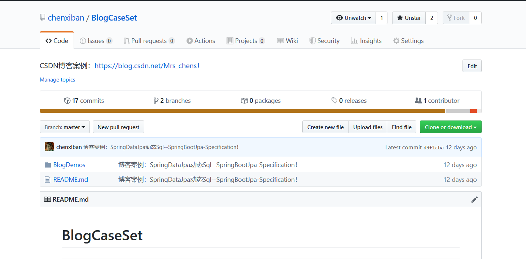This screenshot has height=259, width=526.
Task: Open commit message in BlogDemos row
Action: (208, 165)
